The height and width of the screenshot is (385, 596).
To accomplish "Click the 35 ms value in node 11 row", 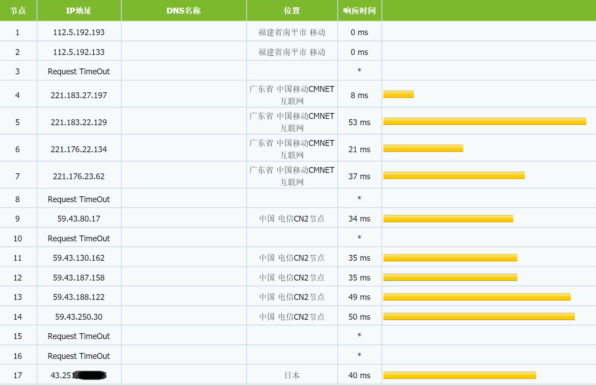I will click(x=359, y=258).
